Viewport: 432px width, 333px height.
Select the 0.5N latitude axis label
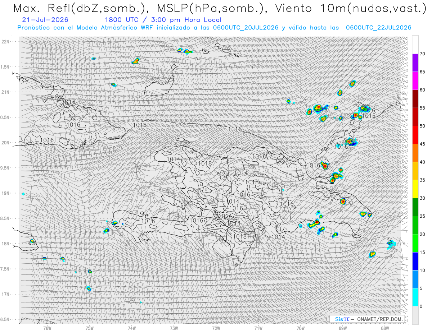pyautogui.click(x=5, y=117)
